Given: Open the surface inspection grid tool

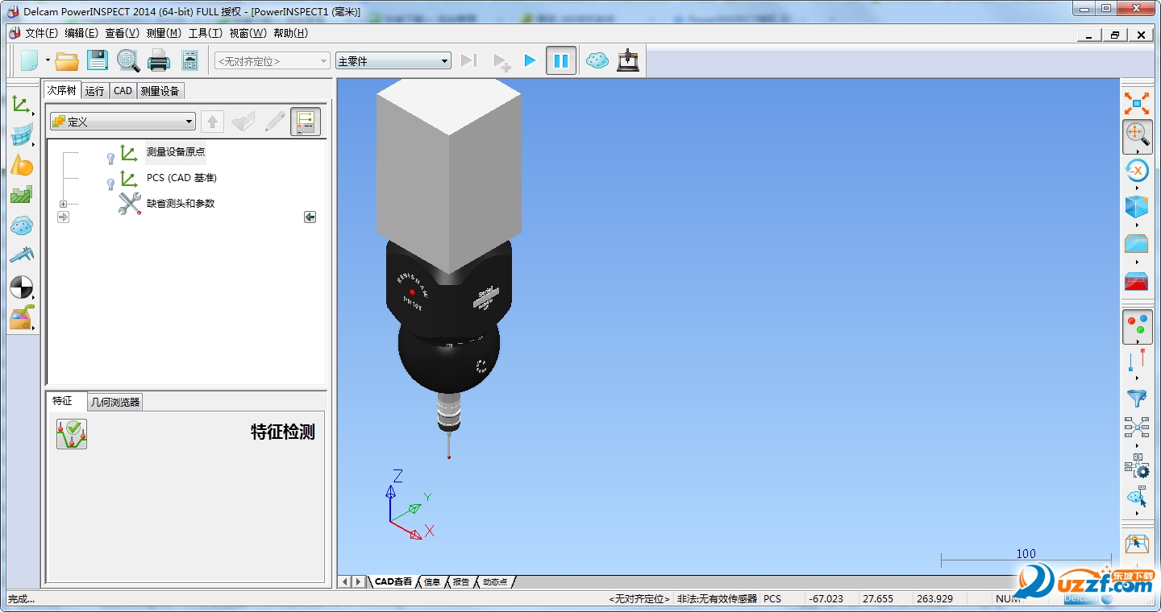Looking at the screenshot, I should 22,135.
